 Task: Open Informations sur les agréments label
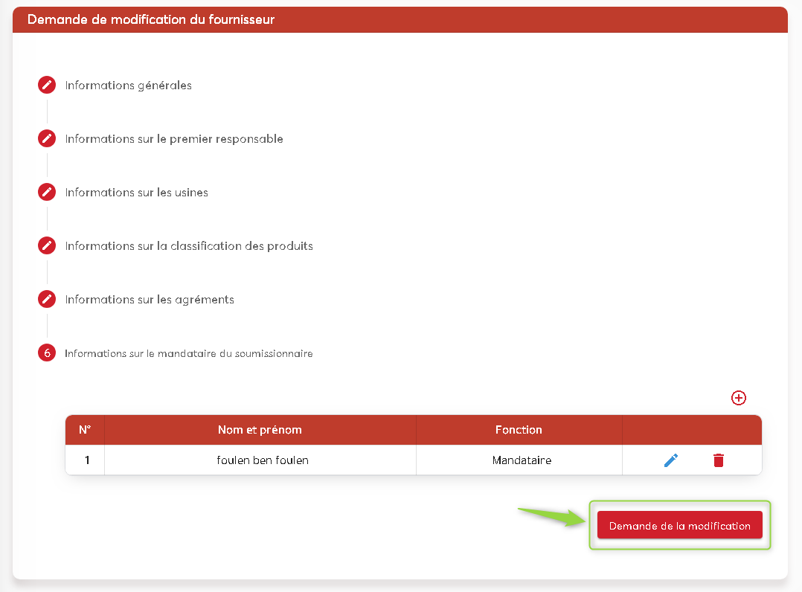pos(149,300)
